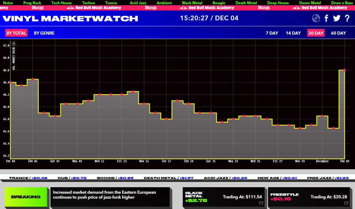
Task: Select the 7 Day time range
Action: [272, 33]
